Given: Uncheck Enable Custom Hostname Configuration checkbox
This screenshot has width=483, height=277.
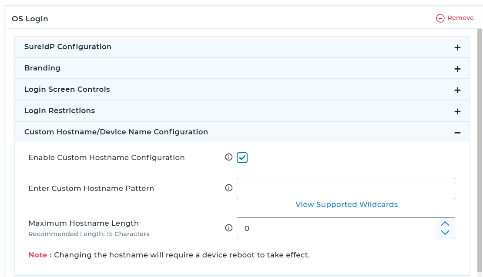Looking at the screenshot, I should click(242, 158).
